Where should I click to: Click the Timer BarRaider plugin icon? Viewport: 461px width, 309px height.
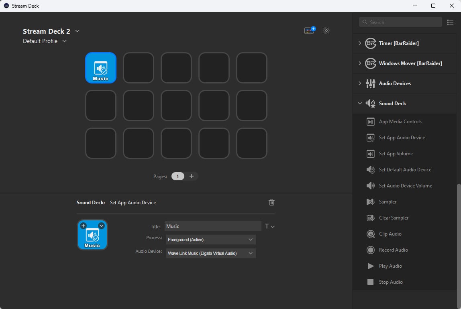point(370,43)
